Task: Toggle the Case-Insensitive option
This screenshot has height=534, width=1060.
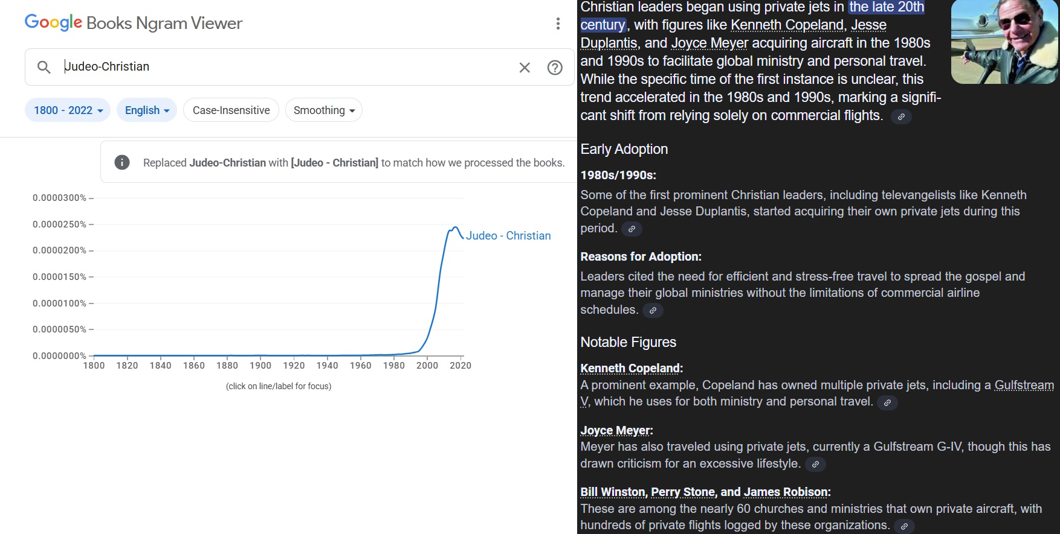Action: point(231,110)
